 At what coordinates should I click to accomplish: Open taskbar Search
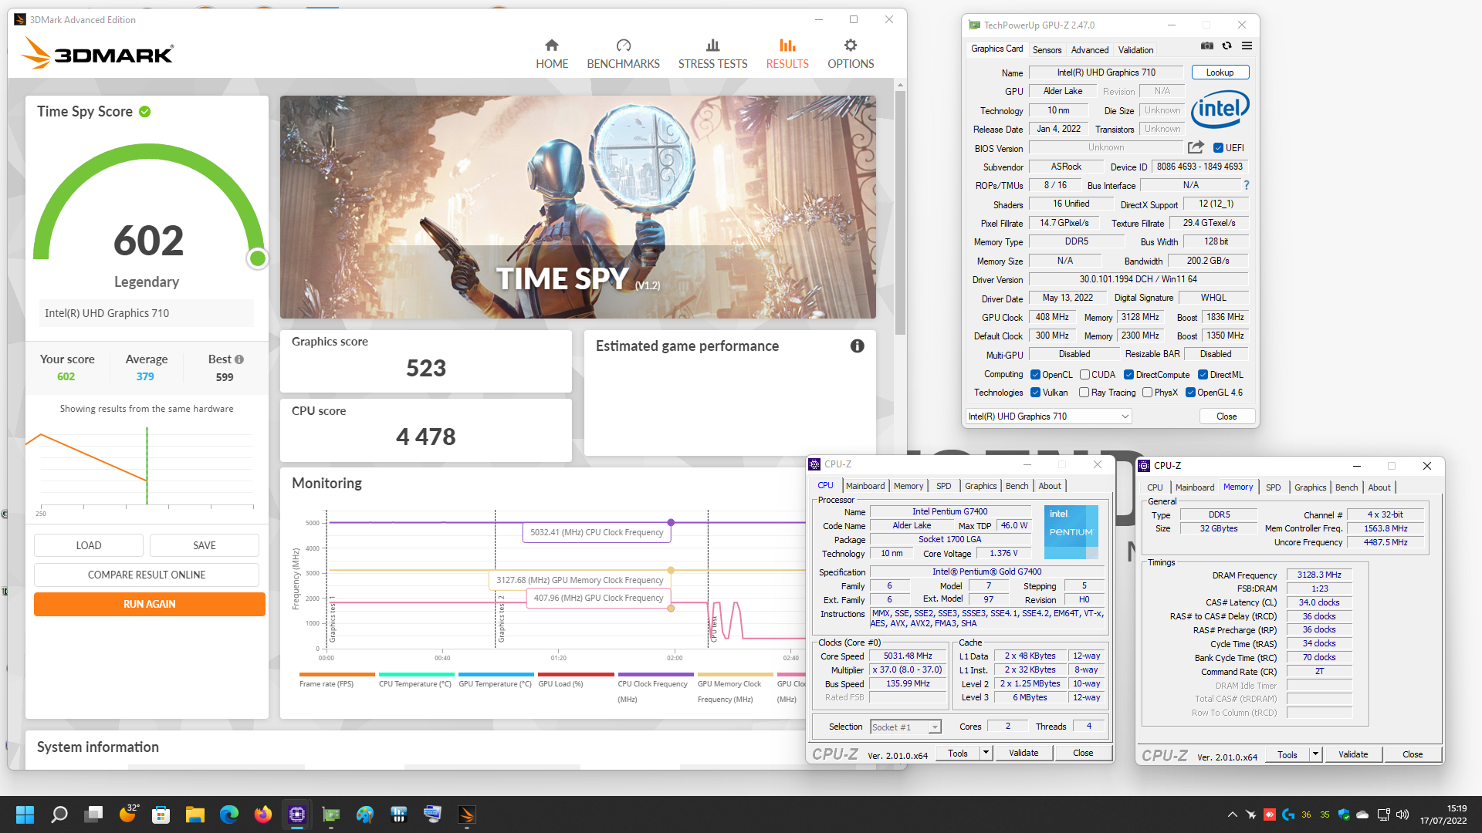tap(59, 814)
